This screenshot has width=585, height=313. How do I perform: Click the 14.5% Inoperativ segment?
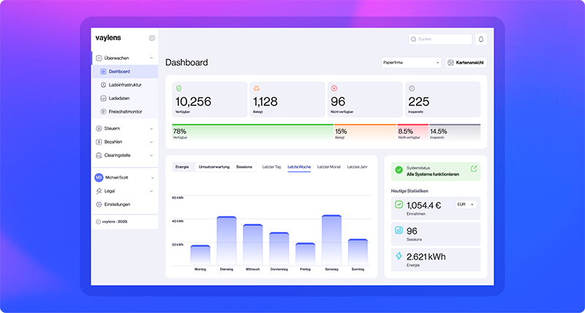click(455, 132)
